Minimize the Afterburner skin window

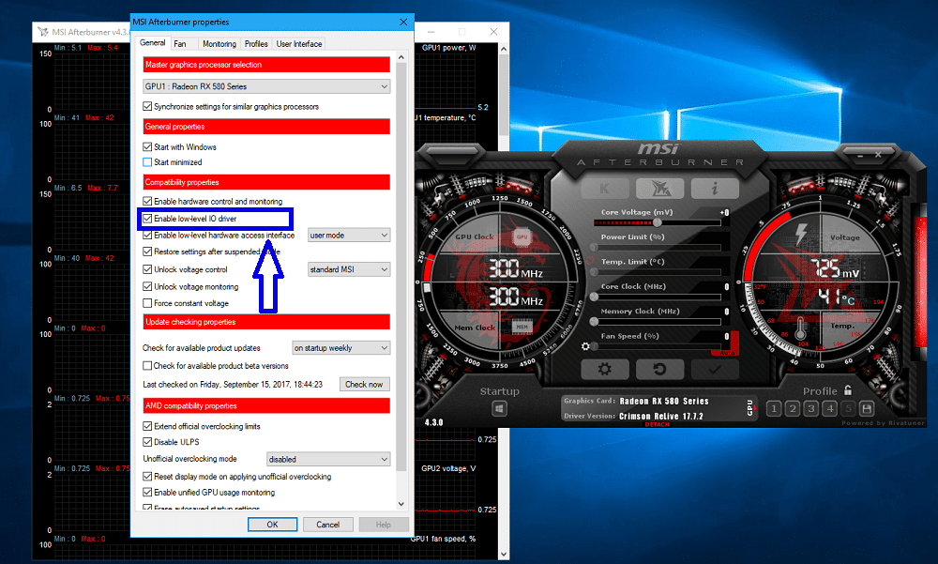pyautogui.click(x=860, y=155)
